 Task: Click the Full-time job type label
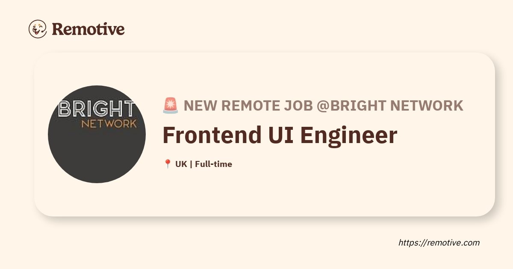point(213,164)
